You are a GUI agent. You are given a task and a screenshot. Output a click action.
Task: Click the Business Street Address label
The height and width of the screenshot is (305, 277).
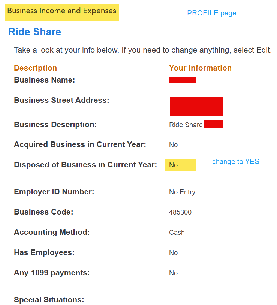pyautogui.click(x=61, y=100)
